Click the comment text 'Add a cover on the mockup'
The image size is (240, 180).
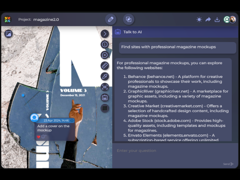[x=53, y=128]
